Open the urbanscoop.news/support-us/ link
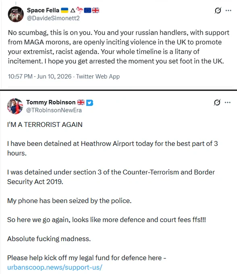 pos(55,268)
